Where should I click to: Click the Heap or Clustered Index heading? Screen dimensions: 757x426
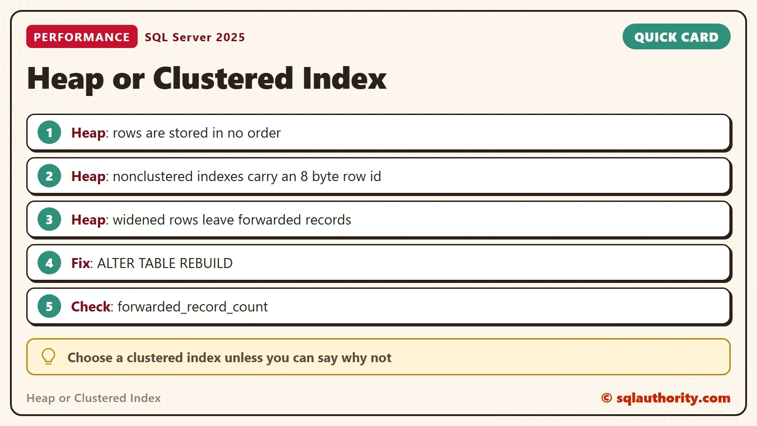207,79
